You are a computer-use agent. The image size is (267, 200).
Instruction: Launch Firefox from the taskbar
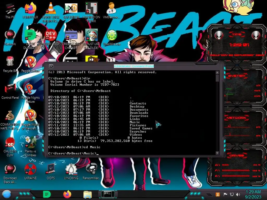coord(67,194)
